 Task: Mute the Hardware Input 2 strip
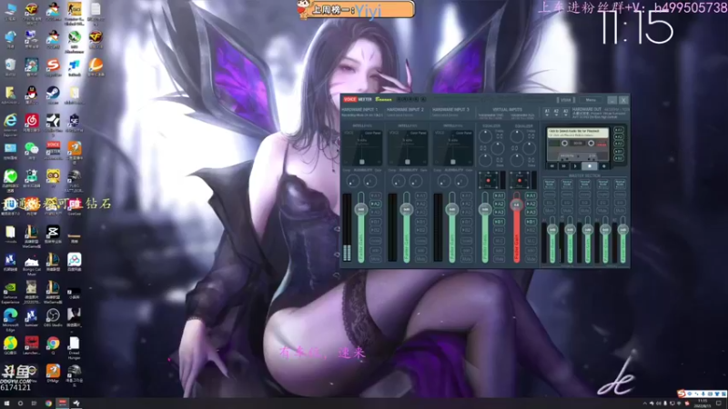[x=420, y=259]
